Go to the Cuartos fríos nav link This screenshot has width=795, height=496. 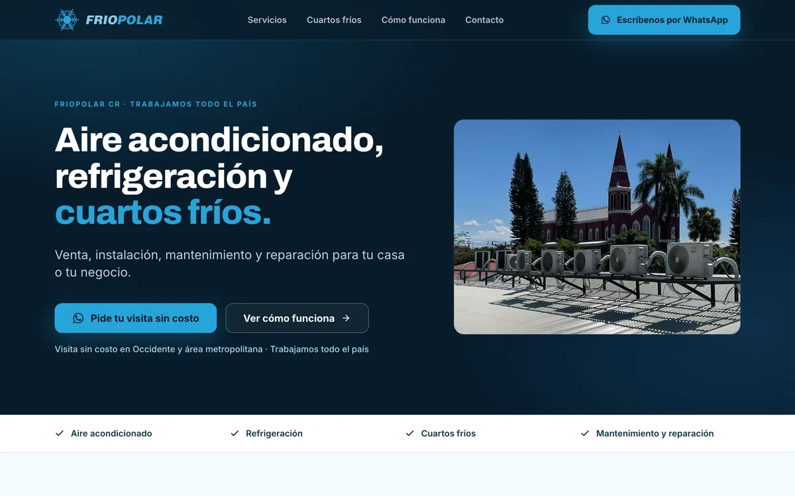tap(334, 20)
